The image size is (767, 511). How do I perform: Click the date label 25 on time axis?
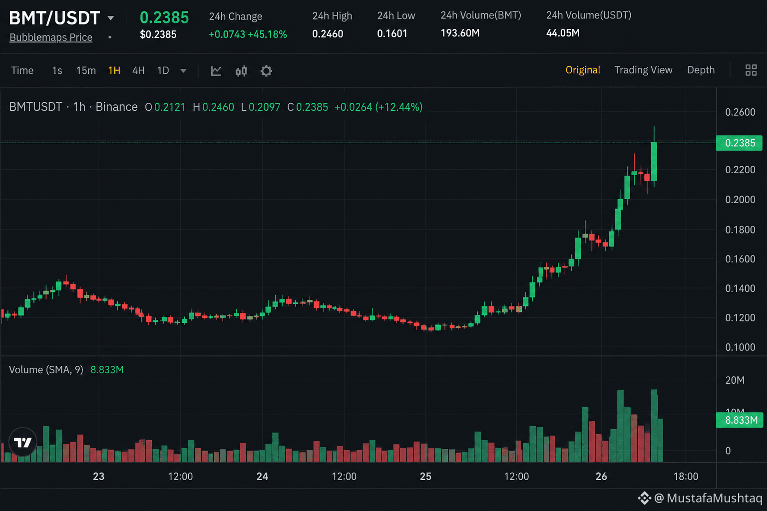pyautogui.click(x=425, y=477)
